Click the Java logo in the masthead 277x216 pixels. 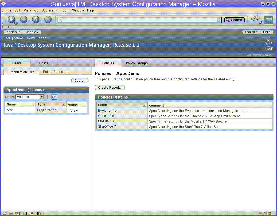click(268, 44)
